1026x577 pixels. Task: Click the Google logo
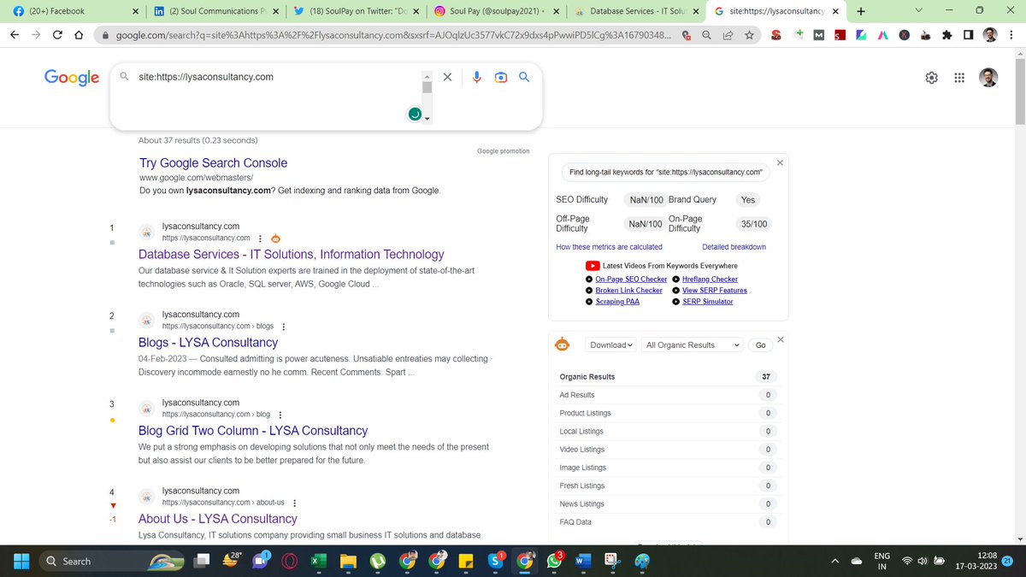[x=72, y=78]
